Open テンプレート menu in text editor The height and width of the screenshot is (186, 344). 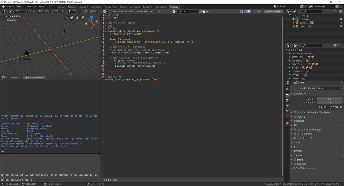pyautogui.click(x=156, y=11)
